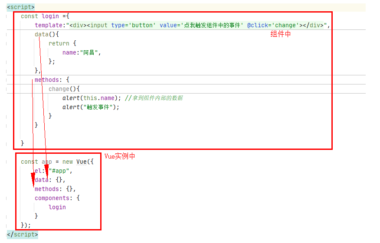Screen dimensions: 380x243
Task: Click 'login' inside the components block
Action: 57,207
